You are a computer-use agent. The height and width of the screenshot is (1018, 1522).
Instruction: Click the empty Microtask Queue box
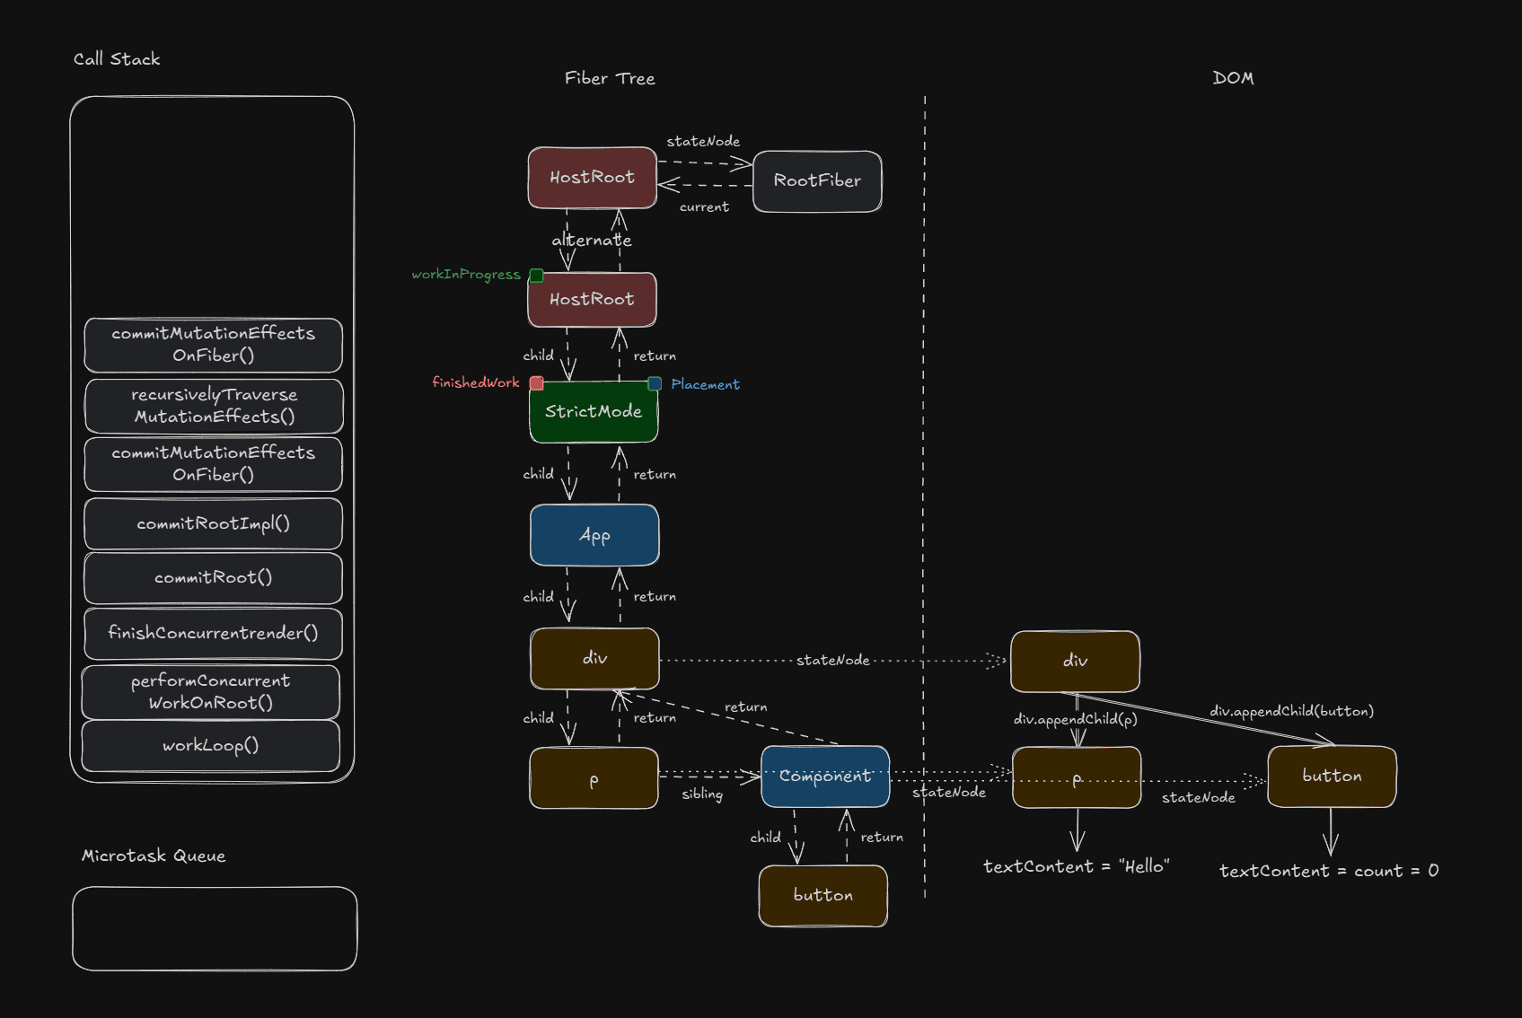point(215,928)
